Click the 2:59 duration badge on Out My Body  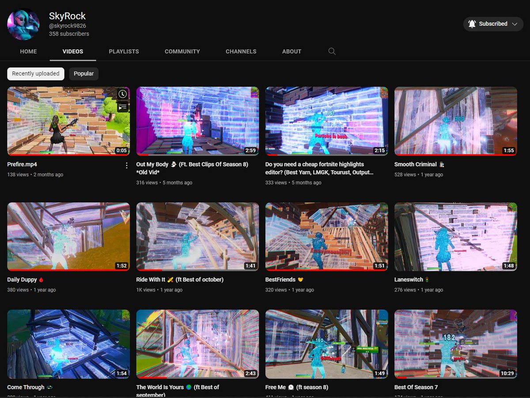coord(250,150)
